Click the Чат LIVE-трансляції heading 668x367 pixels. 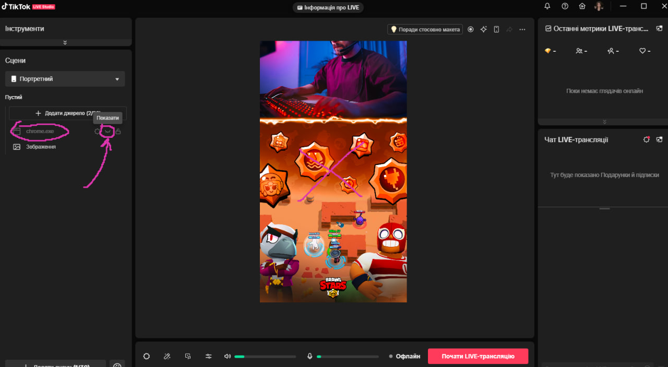pyautogui.click(x=576, y=139)
